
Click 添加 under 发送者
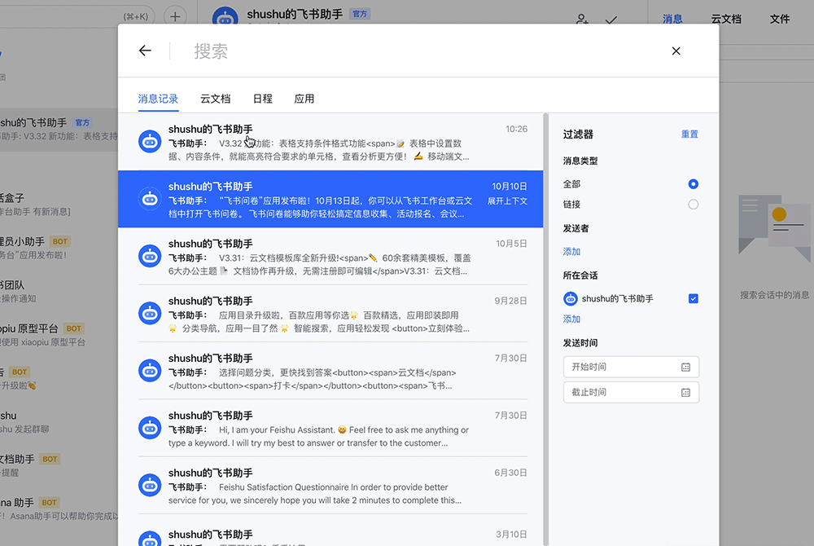tap(571, 252)
